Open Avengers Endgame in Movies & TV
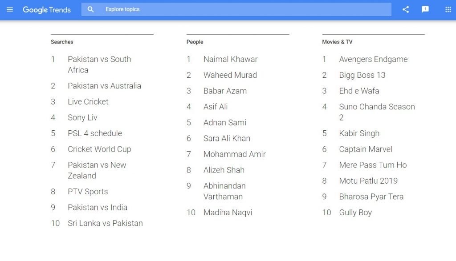Viewport: 456px width, 261px height. pyautogui.click(x=373, y=59)
